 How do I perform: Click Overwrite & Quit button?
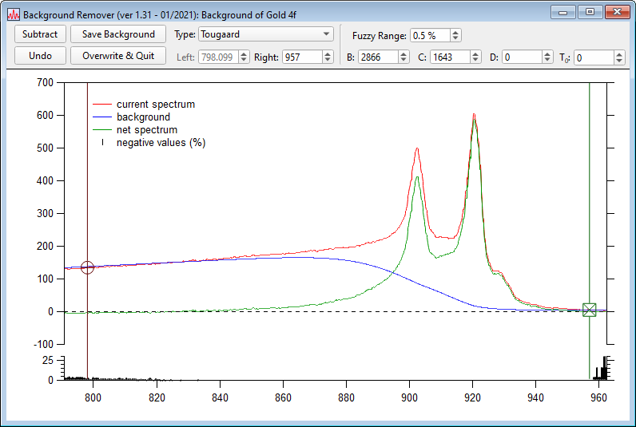point(118,56)
